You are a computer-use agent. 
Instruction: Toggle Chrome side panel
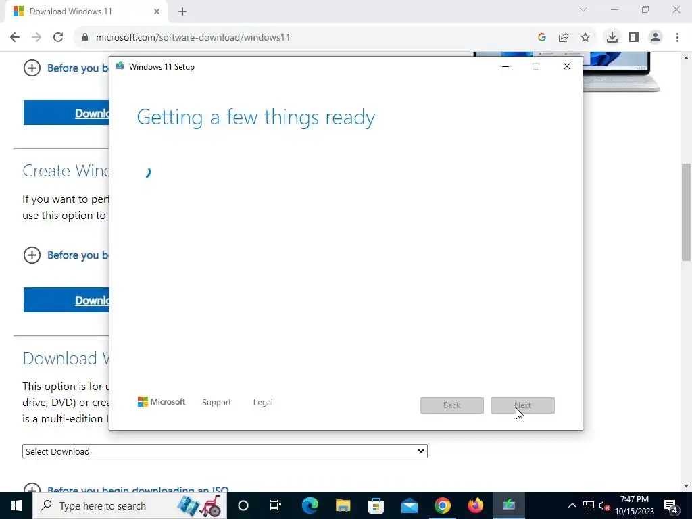click(634, 38)
